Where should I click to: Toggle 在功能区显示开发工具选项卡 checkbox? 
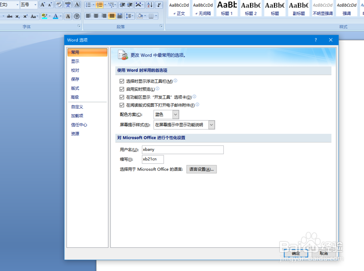click(x=122, y=97)
